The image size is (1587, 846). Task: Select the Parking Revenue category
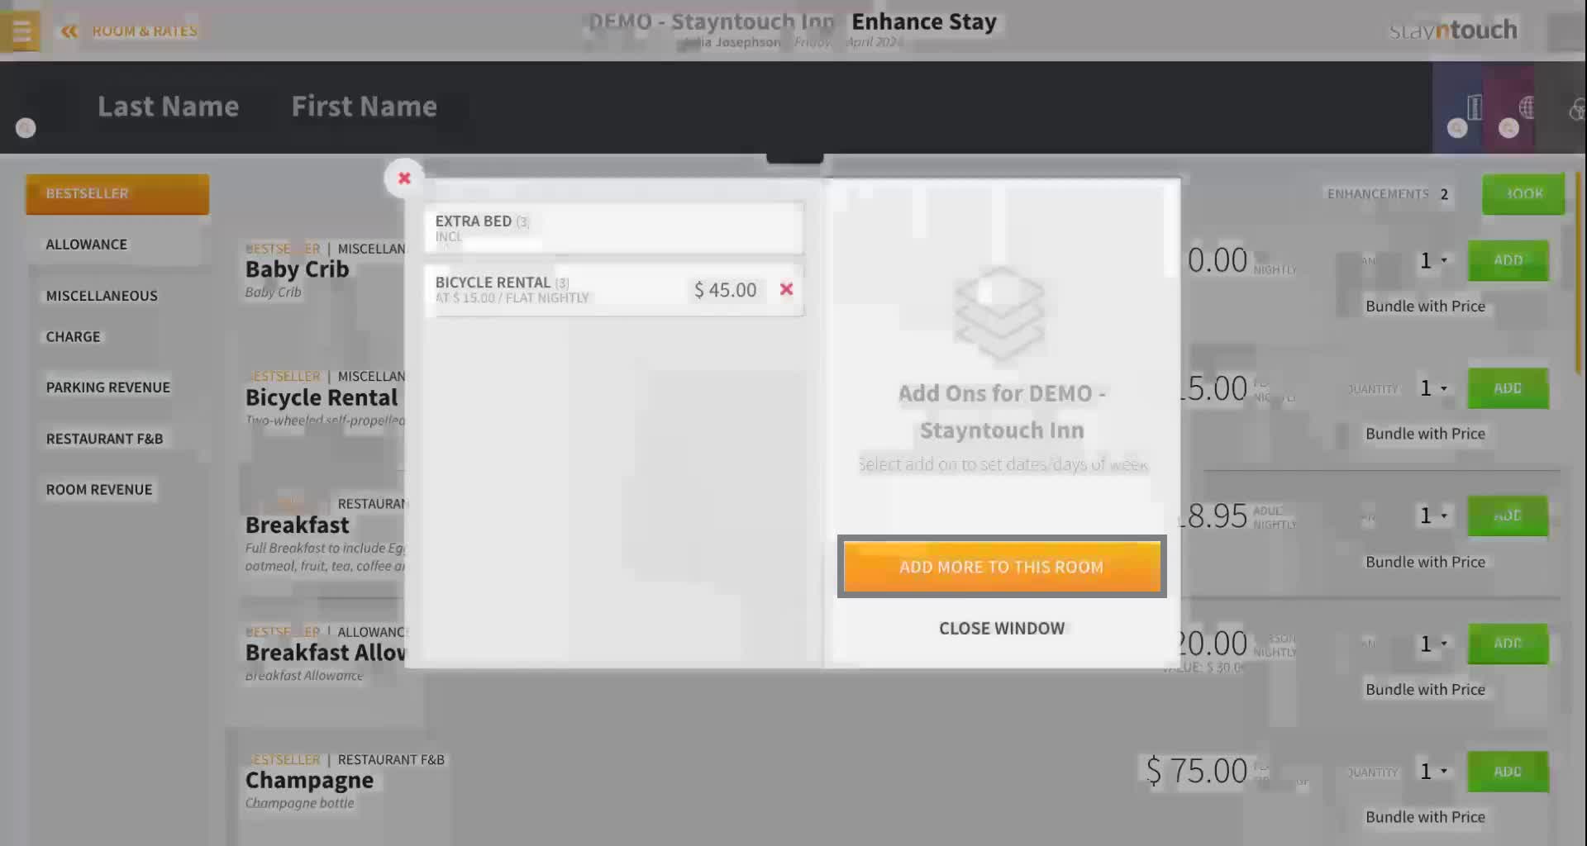pos(108,387)
